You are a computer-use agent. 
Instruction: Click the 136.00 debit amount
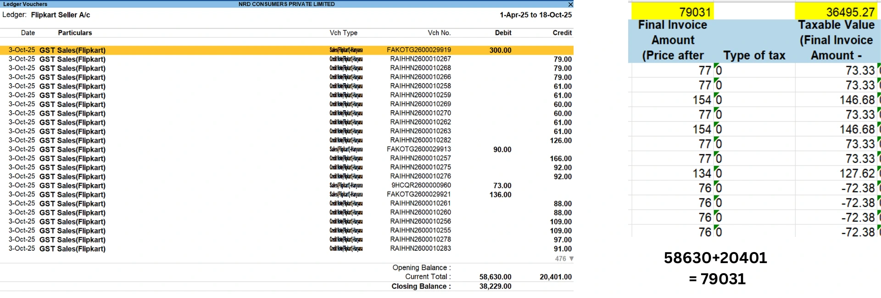500,195
